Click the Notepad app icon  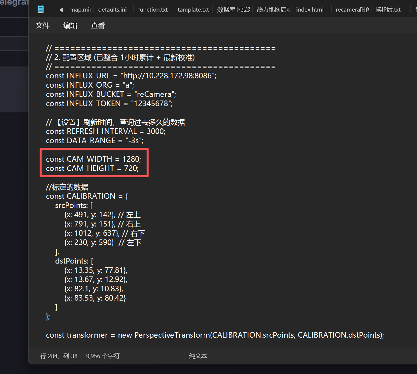tap(41, 9)
